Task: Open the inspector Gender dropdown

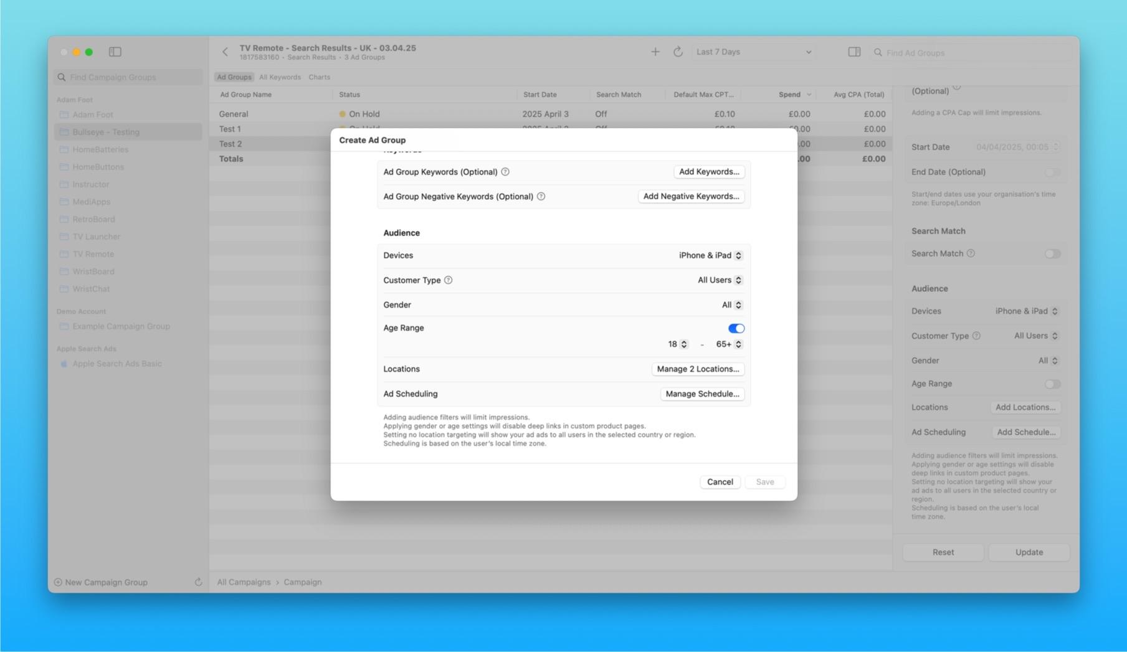Action: click(1048, 361)
